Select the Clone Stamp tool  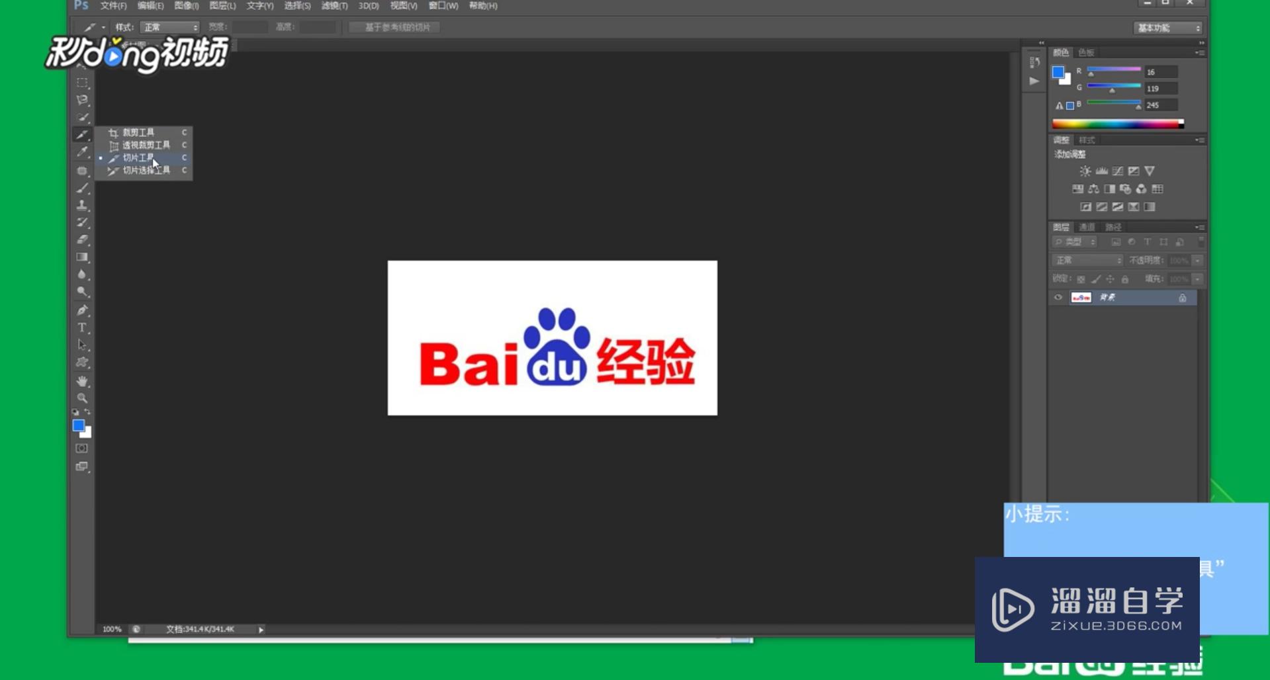pos(82,205)
